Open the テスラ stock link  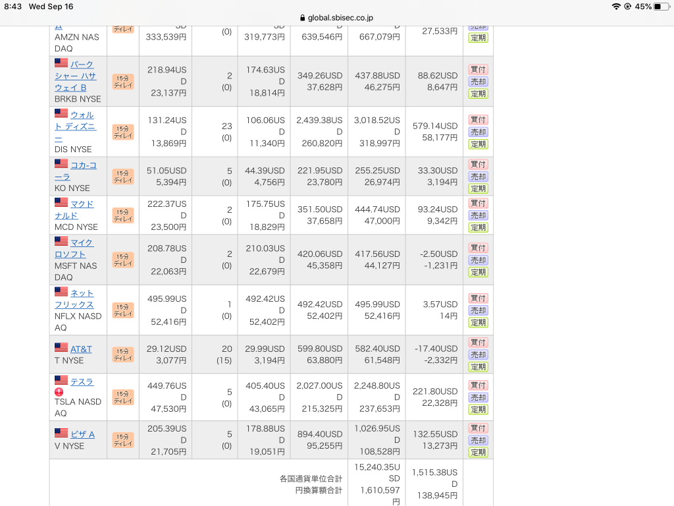click(82, 381)
